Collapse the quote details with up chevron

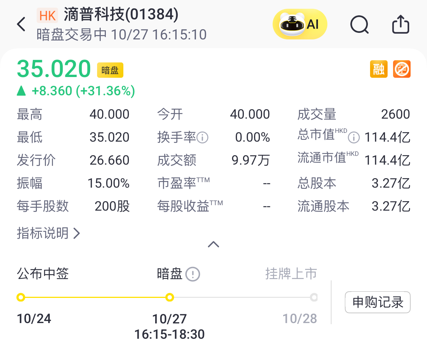(213, 244)
